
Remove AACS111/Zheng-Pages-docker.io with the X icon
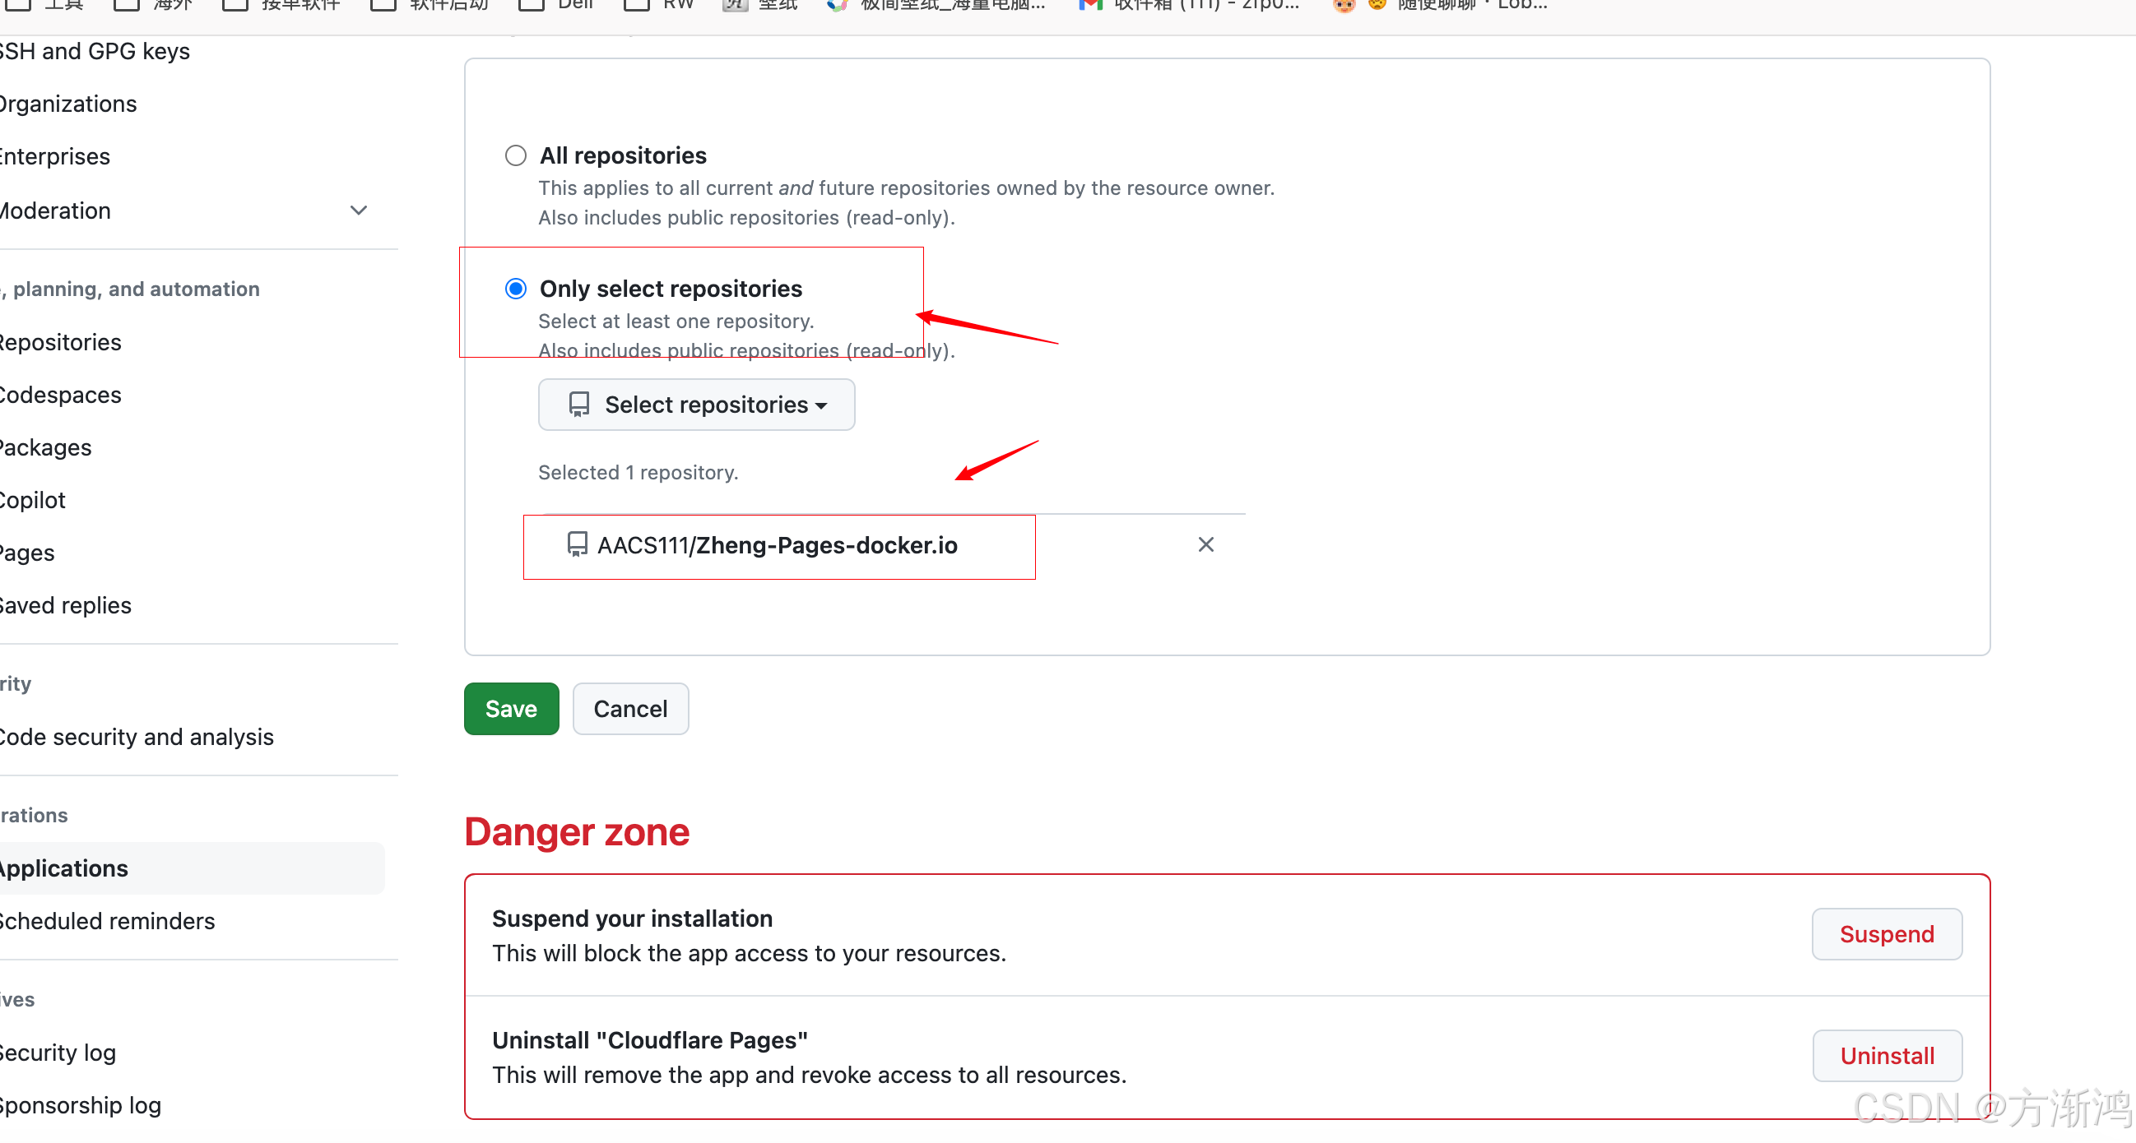(1205, 544)
